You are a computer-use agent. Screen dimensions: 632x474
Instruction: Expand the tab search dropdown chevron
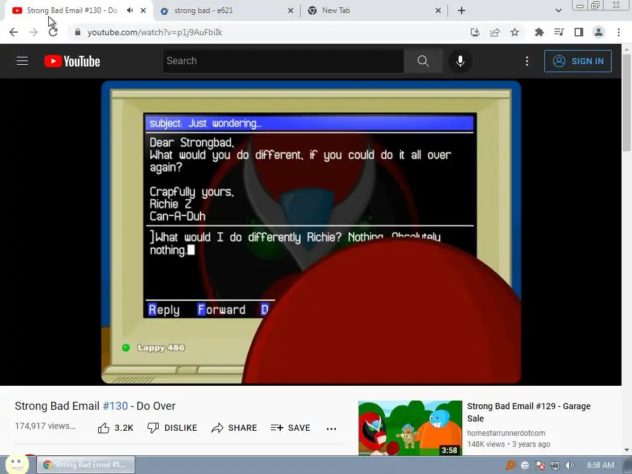click(558, 10)
